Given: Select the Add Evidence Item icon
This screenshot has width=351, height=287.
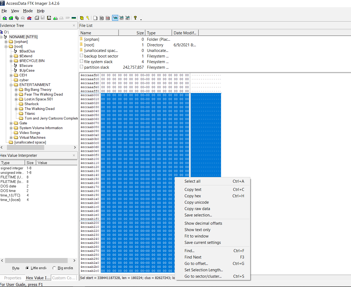Looking at the screenshot, I should (5, 18).
